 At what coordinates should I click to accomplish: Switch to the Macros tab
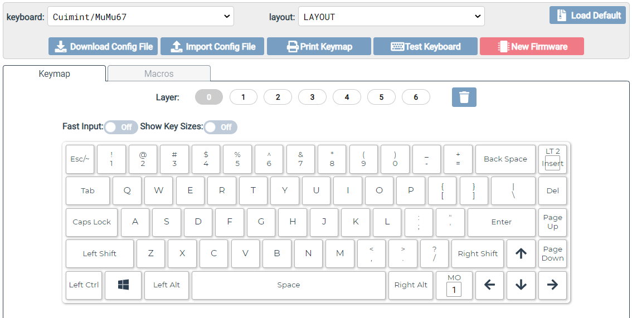(x=159, y=74)
